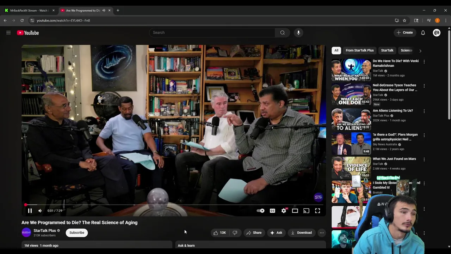The height and width of the screenshot is (254, 451).
Task: Toggle the autoplay switch in player
Action: tap(260, 211)
